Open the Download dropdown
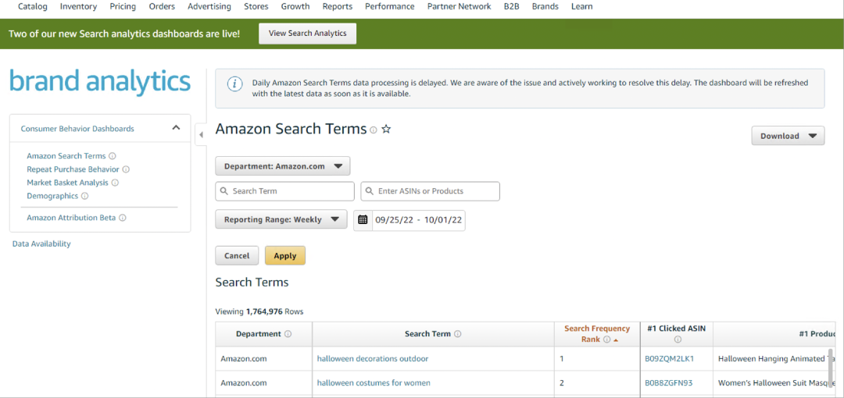 [788, 136]
